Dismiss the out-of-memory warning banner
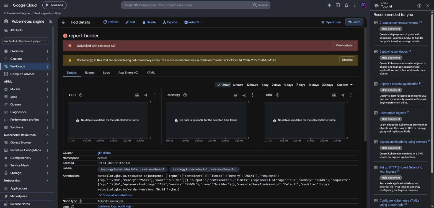 click(347, 60)
